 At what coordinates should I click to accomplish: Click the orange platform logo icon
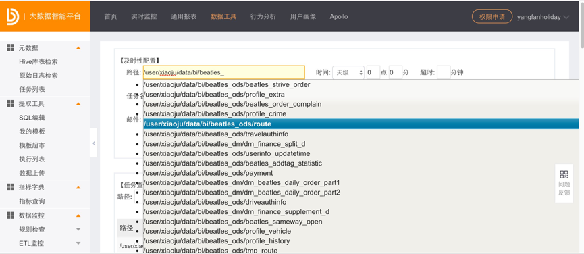pos(13,16)
